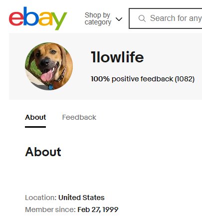Click the magnifying glass search icon
202x224 pixels.
point(142,18)
